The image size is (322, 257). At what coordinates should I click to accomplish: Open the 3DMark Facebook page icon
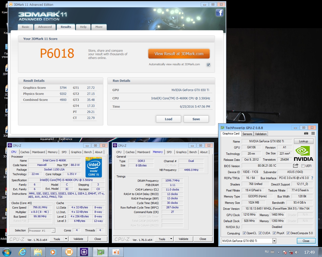(x=219, y=13)
